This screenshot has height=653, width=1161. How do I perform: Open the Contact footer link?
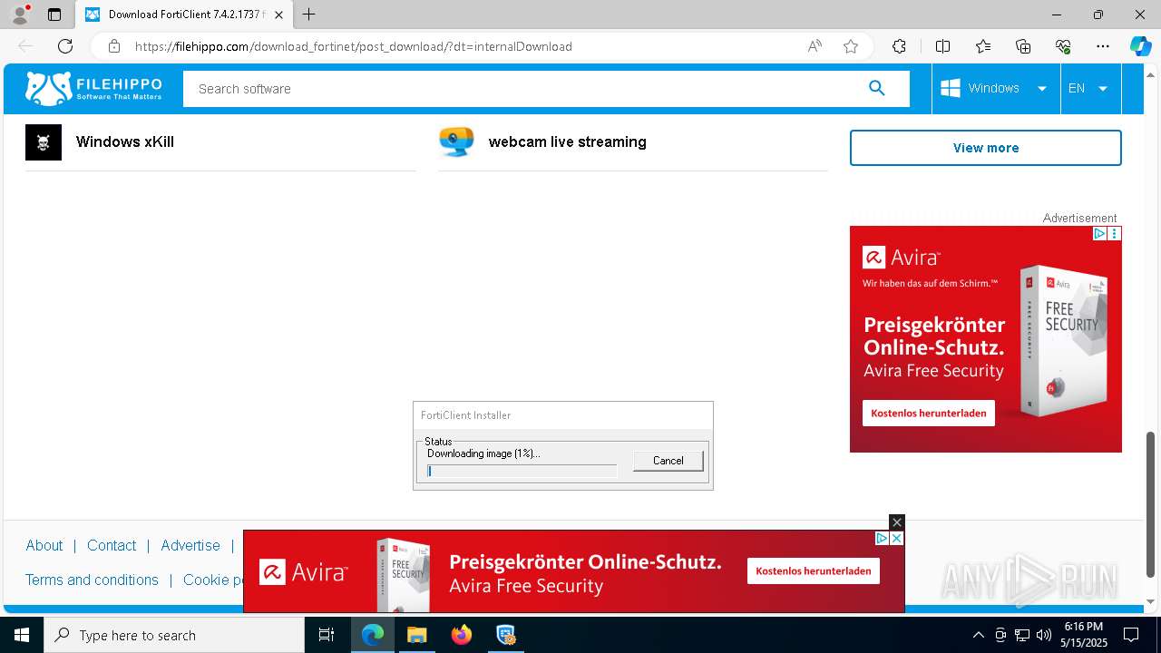click(112, 545)
